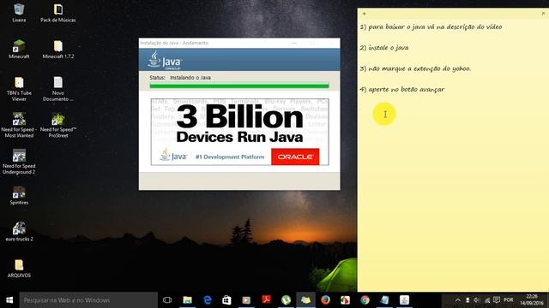Click the red Oracle logo in installer
Screen dimensions: 549x308
(x=295, y=157)
